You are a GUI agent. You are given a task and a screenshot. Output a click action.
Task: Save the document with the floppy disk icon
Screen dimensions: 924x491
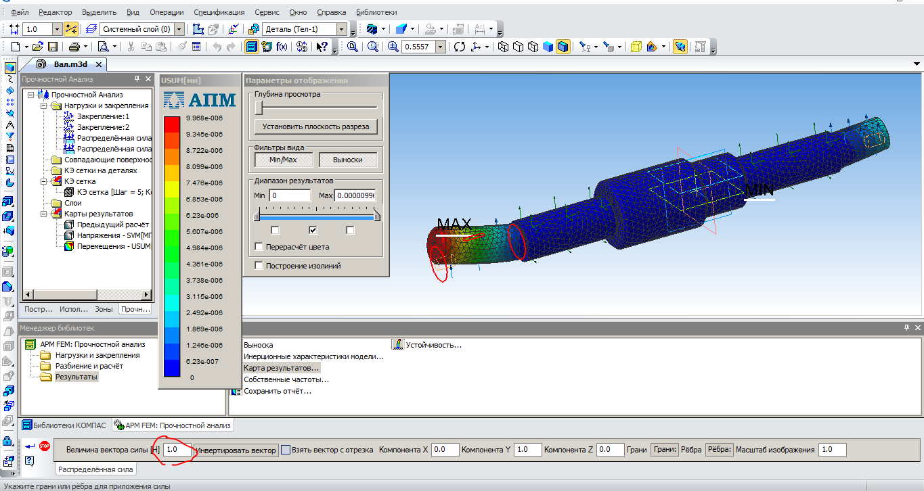coord(51,47)
